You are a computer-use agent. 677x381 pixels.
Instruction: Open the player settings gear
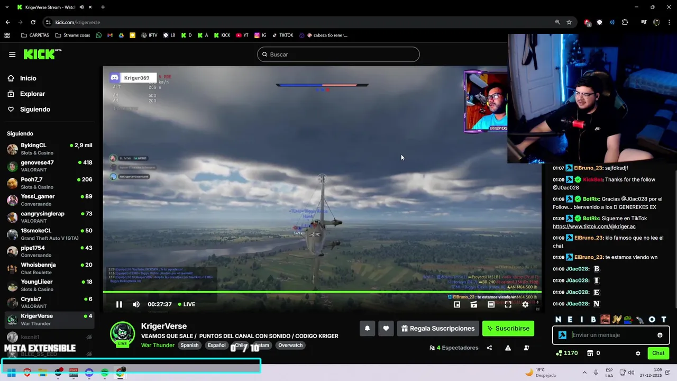[x=525, y=304]
